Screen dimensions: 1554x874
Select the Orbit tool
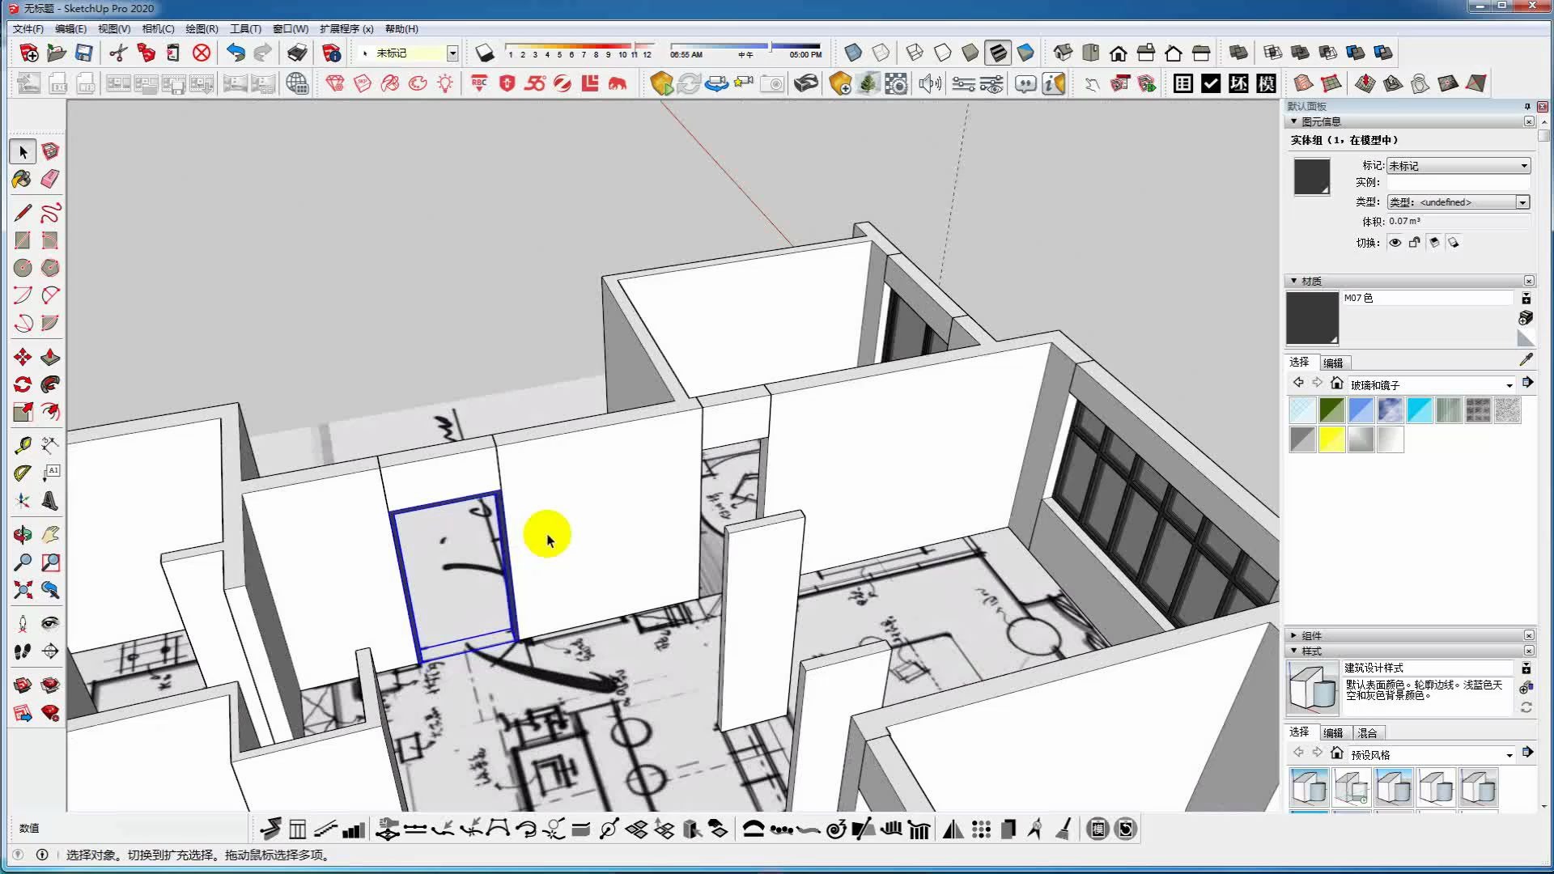pos(22,535)
